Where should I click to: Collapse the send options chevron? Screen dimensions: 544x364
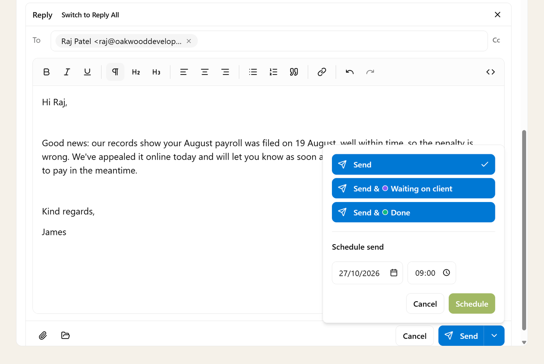[494, 336]
